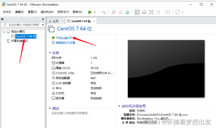This screenshot has height=128, width=216.
Task: Take a snapshot using the clock icon
Action: (113, 12)
